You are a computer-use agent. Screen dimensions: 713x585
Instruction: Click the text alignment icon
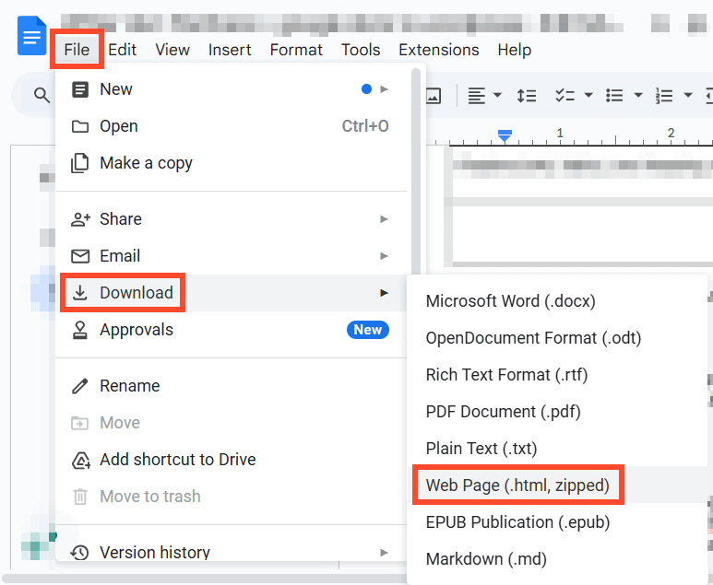[x=476, y=96]
